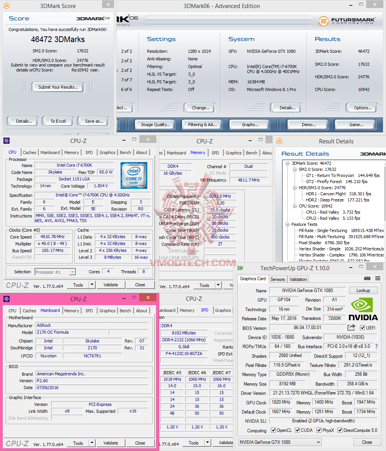
Task: Switch to Sensors tab in GPU-Z
Action: [x=277, y=279]
